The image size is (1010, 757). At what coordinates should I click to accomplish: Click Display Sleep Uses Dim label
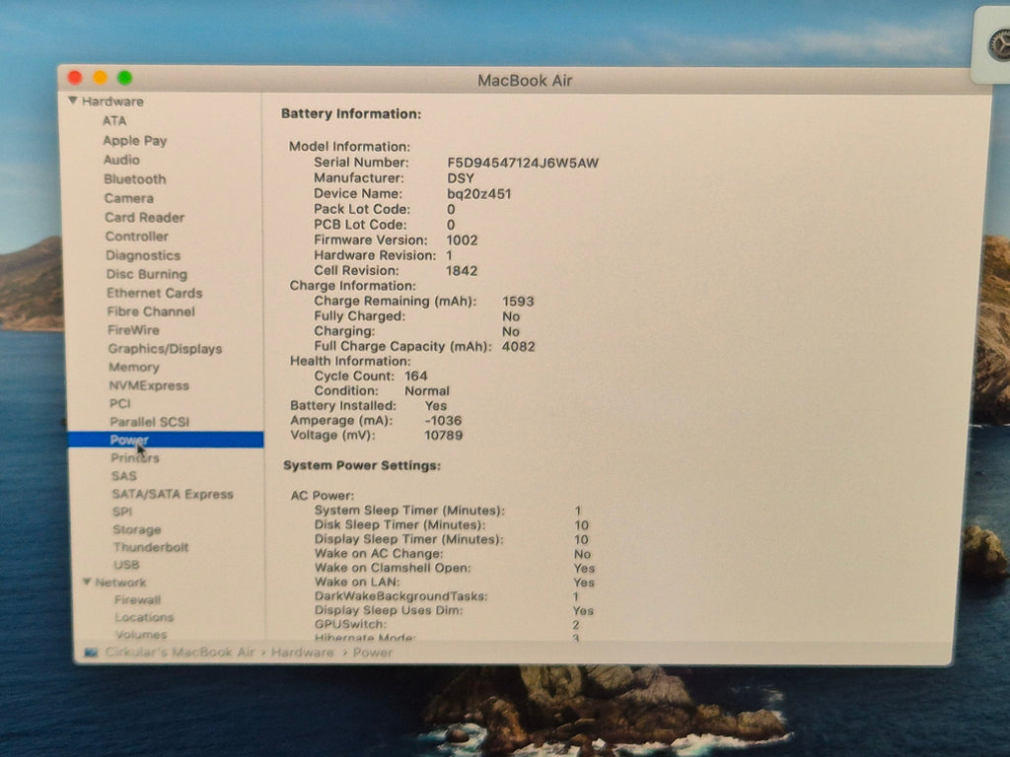click(x=389, y=610)
